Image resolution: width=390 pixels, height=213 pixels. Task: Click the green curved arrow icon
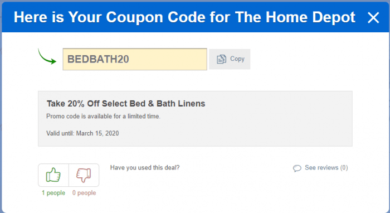[47, 56]
